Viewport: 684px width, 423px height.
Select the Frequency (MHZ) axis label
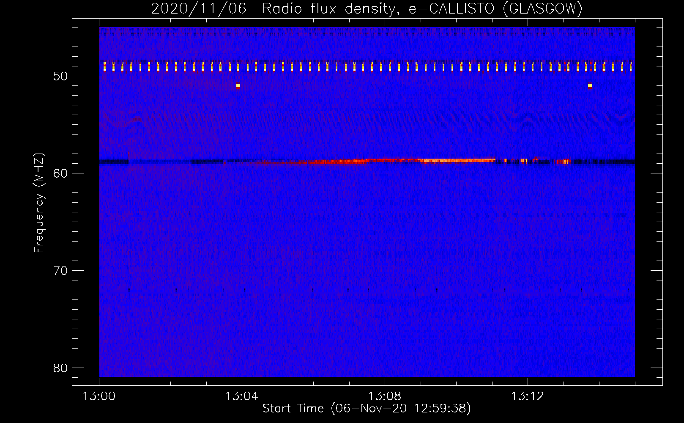39,203
